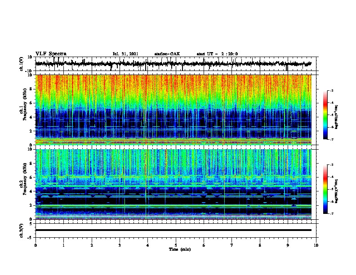Click the log(PSD) label beside ch.1 colorbar
This screenshot has height=275, width=356.
(x=336, y=117)
